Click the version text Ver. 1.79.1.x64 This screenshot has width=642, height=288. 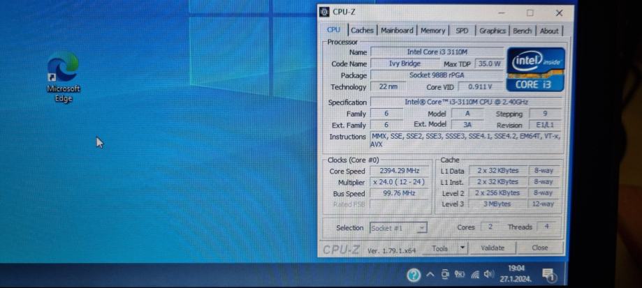pyautogui.click(x=391, y=251)
